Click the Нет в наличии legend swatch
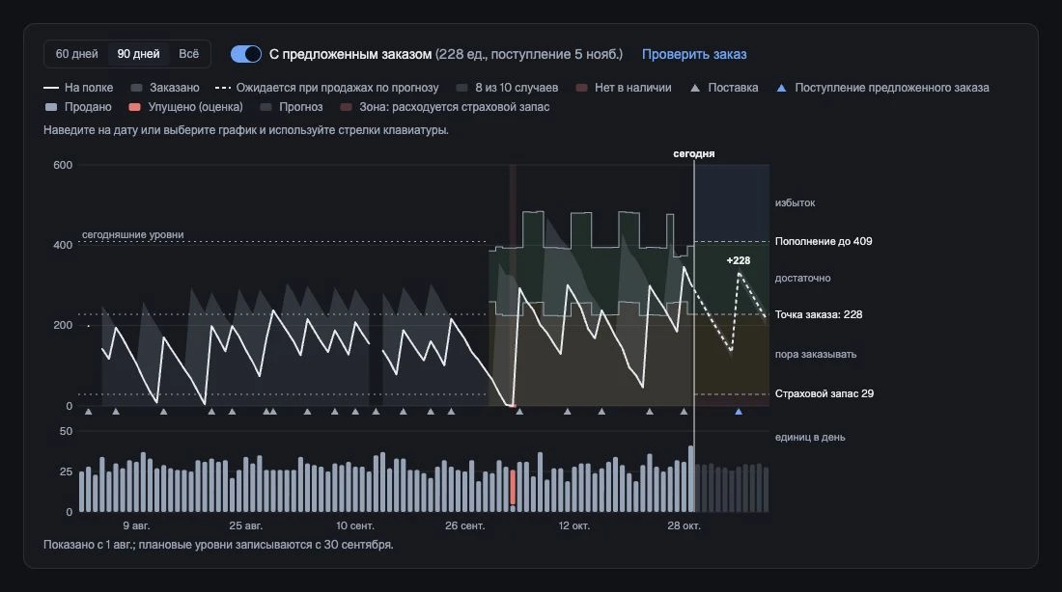 point(581,88)
